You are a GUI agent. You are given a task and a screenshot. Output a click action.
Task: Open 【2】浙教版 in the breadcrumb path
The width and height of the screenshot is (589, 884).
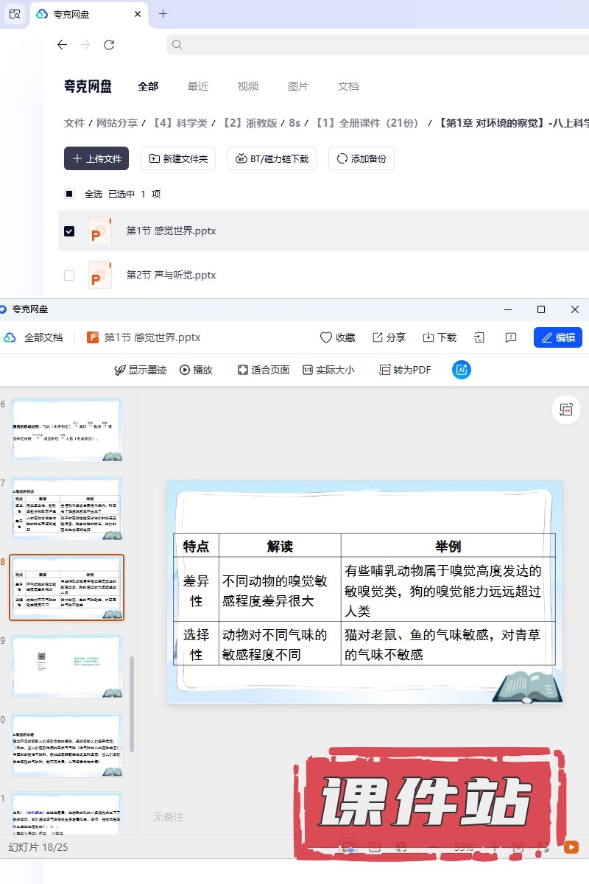coord(250,123)
